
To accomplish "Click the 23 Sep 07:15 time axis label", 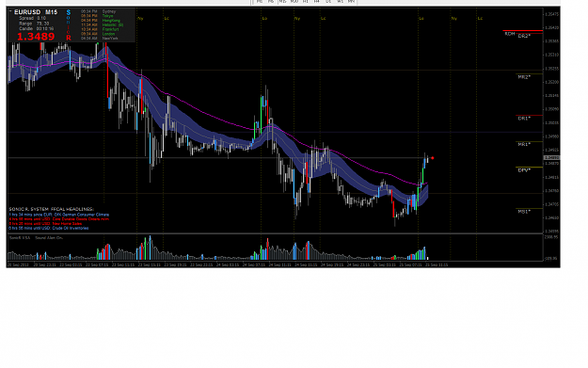I will tap(97, 264).
